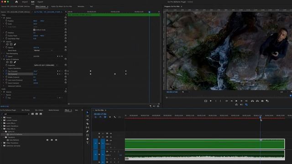Click Effects panel search field
292x164 pixels.
click(x=16, y=114)
